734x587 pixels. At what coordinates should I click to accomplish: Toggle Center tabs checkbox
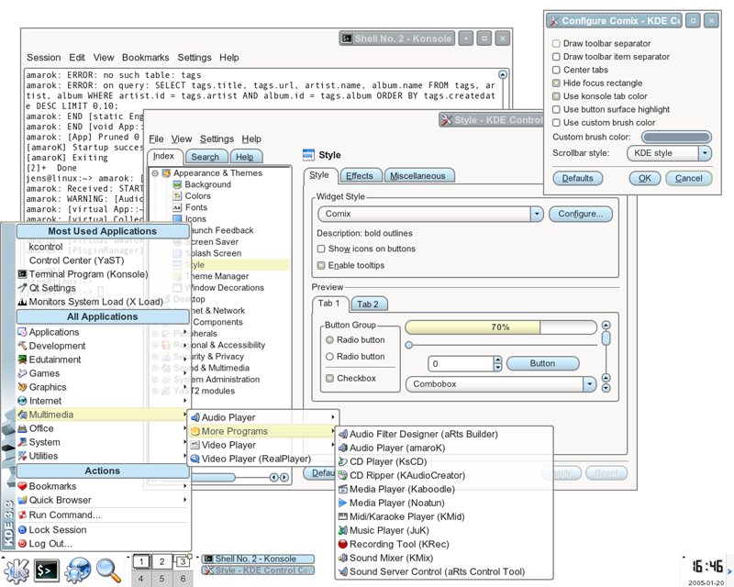(556, 70)
